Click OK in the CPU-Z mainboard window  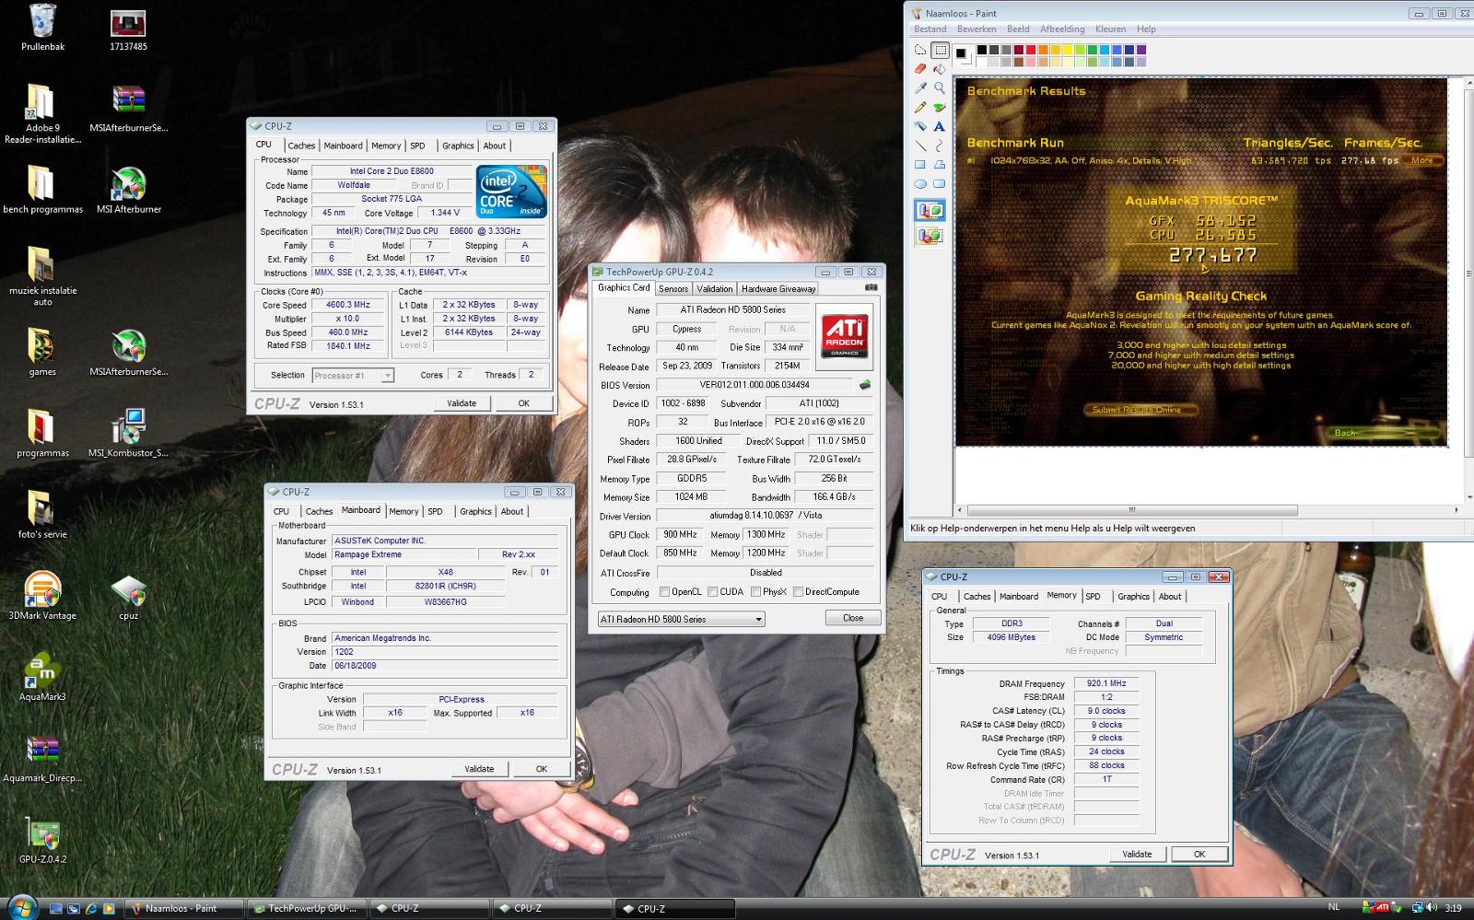pos(542,769)
